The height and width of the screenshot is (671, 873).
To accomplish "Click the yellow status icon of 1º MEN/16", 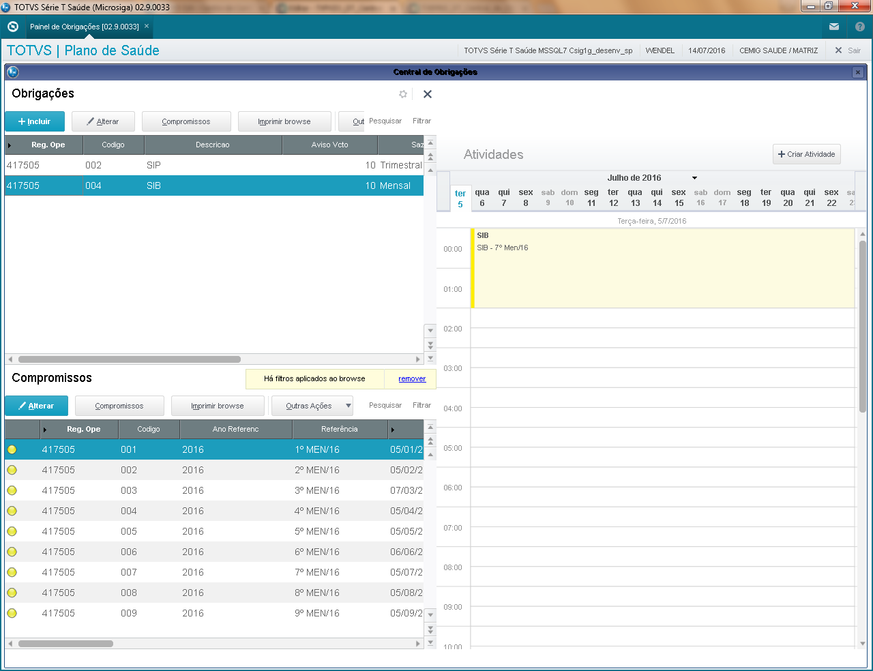I will point(12,449).
